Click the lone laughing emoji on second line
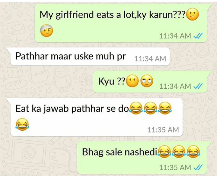The width and height of the screenshot is (217, 176). [x=22, y=124]
